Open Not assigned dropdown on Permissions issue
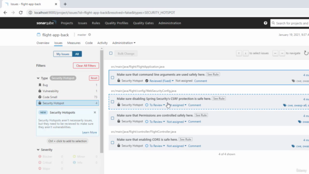309x174 pixels. tap(177, 122)
